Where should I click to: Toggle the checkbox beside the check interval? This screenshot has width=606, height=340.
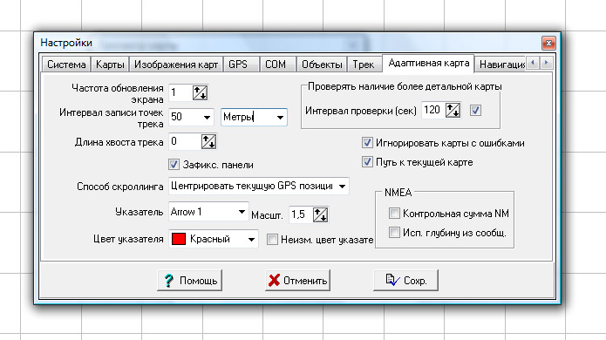[475, 111]
